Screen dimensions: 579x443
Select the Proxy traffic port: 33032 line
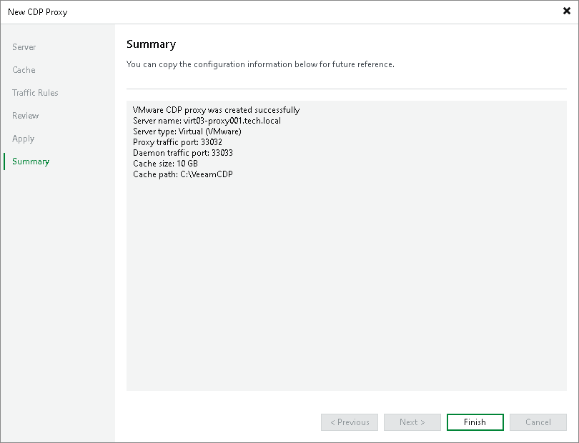(x=177, y=142)
